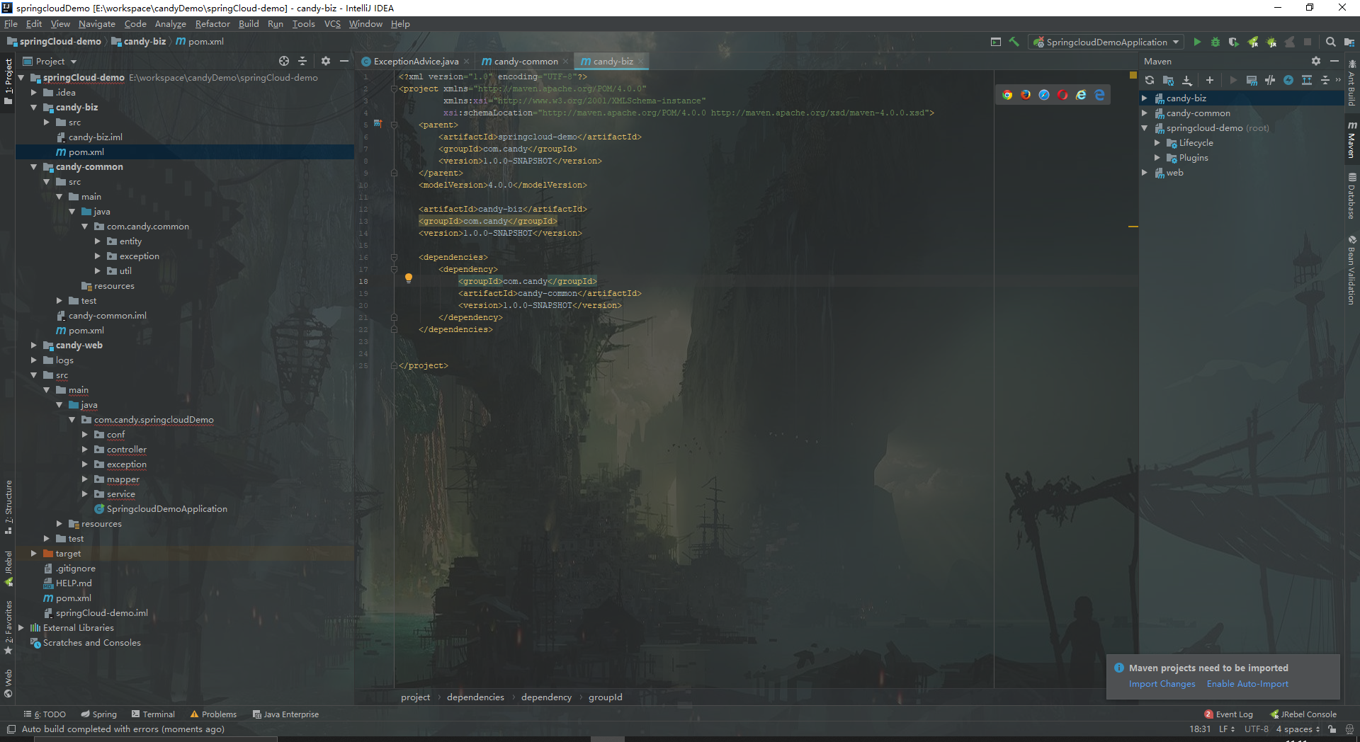Run SpringcloudDemoApplication with green play icon
Image resolution: width=1360 pixels, height=742 pixels.
coord(1197,42)
